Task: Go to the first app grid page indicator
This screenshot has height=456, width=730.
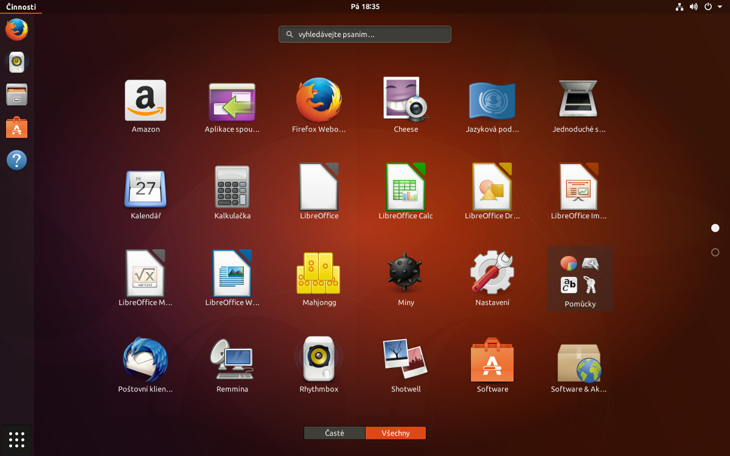Action: 715,228
